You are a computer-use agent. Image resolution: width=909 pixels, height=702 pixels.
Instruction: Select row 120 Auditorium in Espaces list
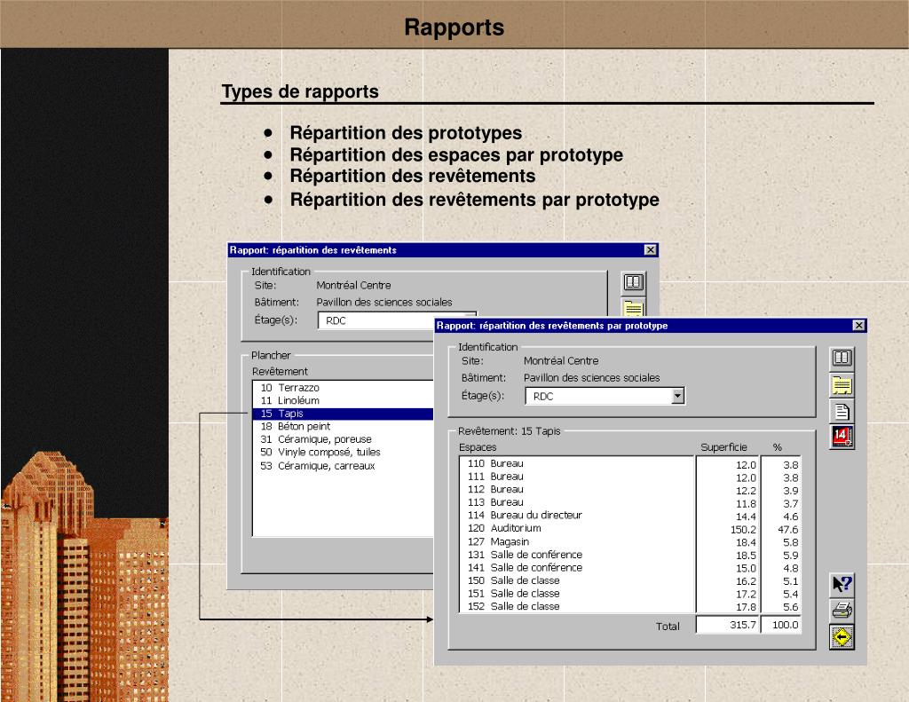click(x=576, y=528)
